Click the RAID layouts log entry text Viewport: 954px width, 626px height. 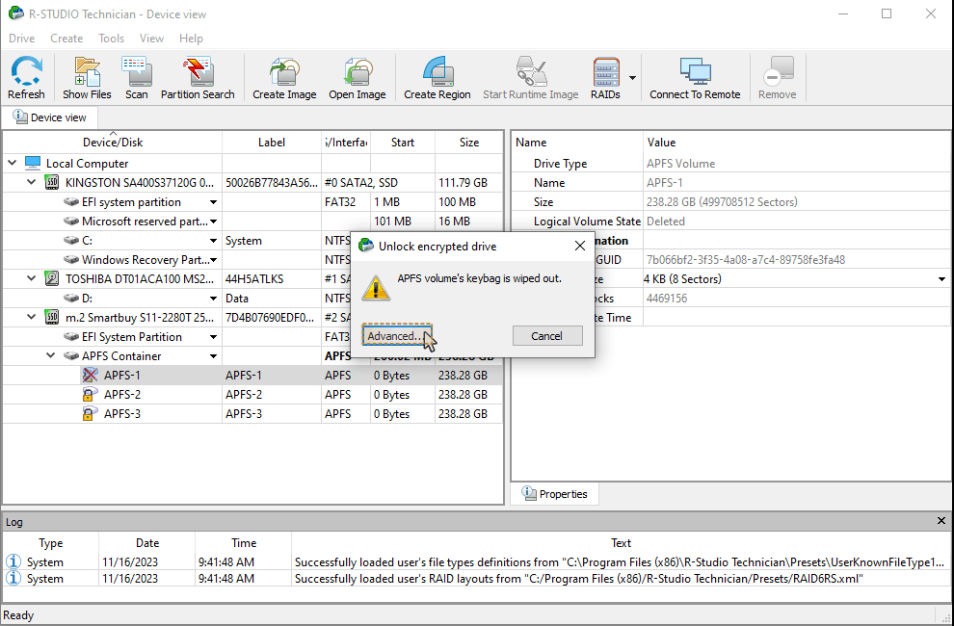coord(578,579)
